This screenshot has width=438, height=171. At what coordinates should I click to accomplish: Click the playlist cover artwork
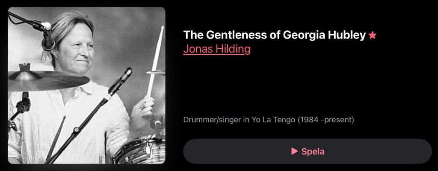[86, 85]
